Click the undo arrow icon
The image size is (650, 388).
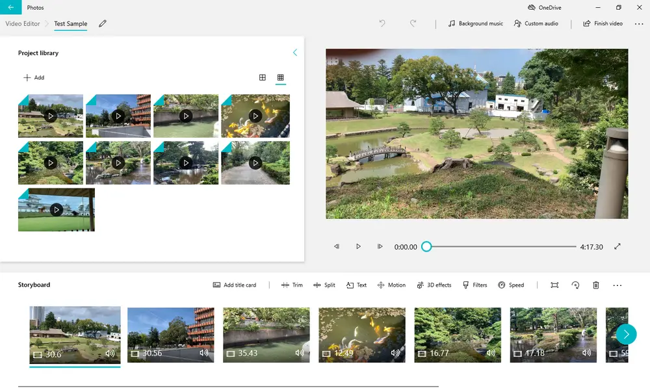pos(382,23)
